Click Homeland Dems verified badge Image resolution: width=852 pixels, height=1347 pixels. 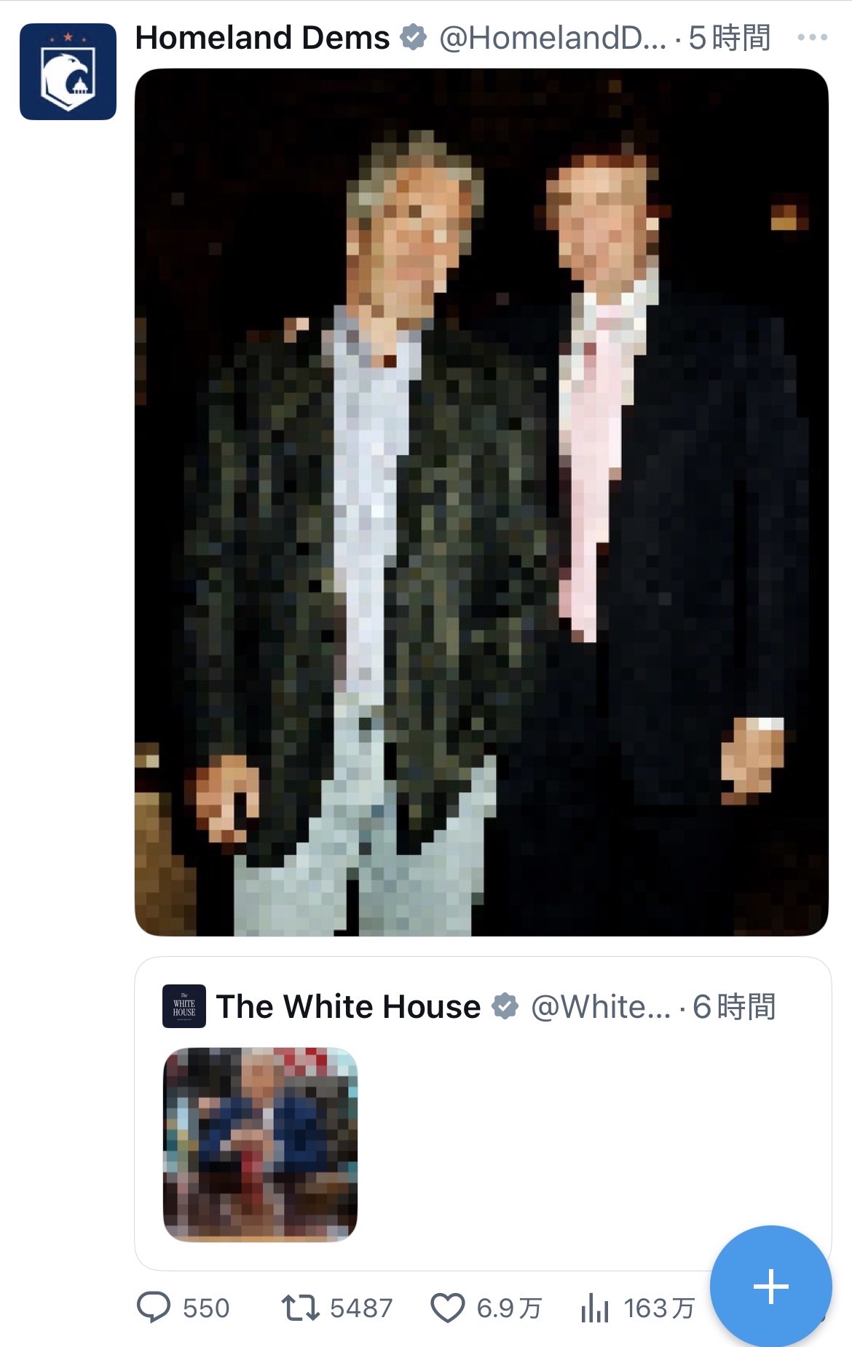414,37
